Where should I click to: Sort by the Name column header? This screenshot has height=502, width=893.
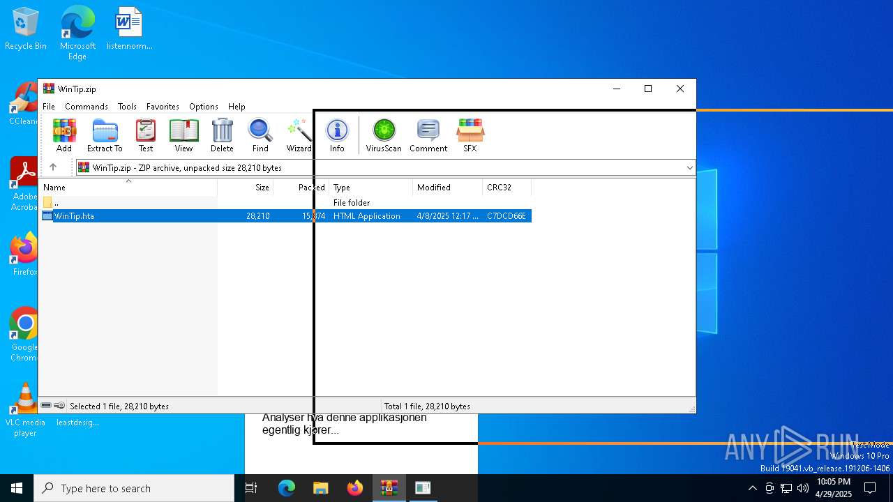click(x=128, y=187)
